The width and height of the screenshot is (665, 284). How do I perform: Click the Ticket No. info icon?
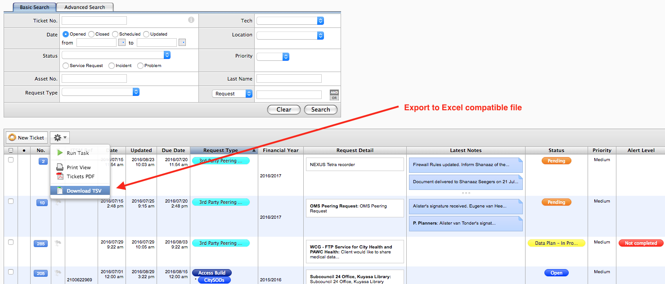[x=191, y=20]
